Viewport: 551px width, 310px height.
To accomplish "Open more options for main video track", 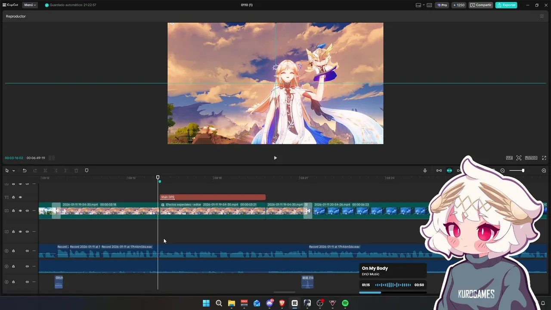I will [x=34, y=211].
